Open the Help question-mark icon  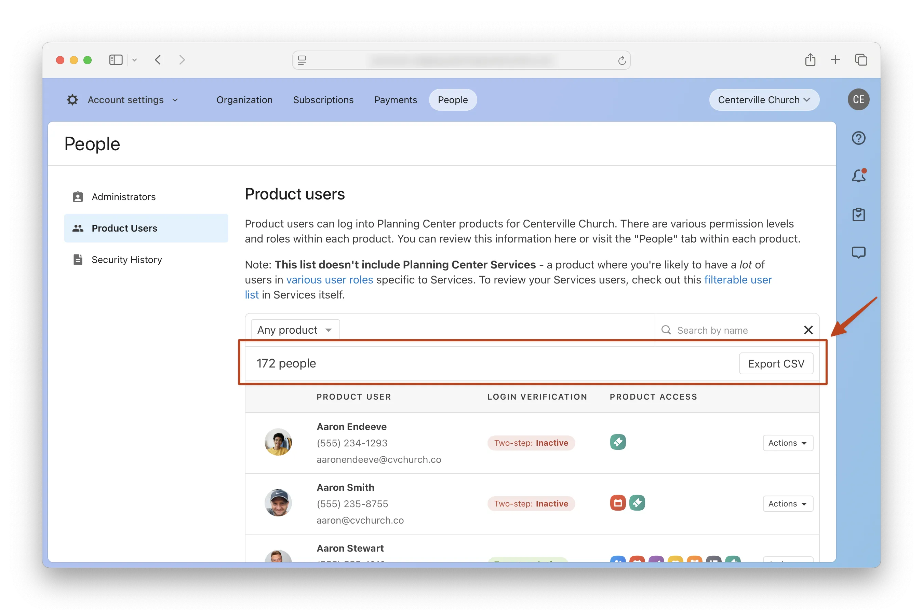[858, 138]
